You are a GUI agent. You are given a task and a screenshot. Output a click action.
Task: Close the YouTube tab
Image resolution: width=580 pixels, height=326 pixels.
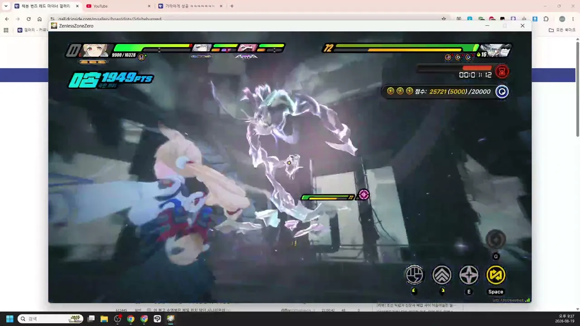tap(149, 6)
